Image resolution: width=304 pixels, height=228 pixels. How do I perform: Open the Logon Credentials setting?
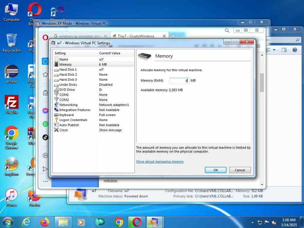click(94, 120)
